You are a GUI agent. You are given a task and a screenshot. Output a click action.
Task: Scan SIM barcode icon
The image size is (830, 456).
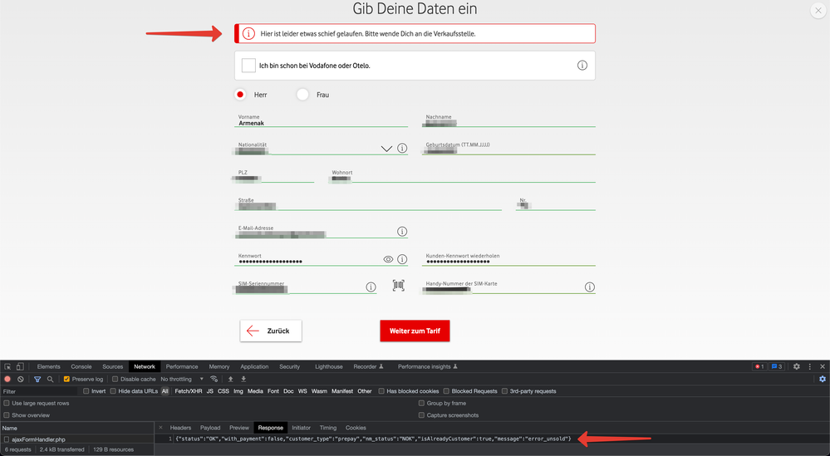399,286
